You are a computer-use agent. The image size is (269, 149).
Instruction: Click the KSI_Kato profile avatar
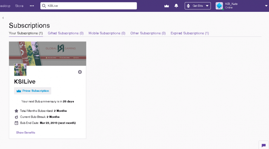click(x=219, y=6)
